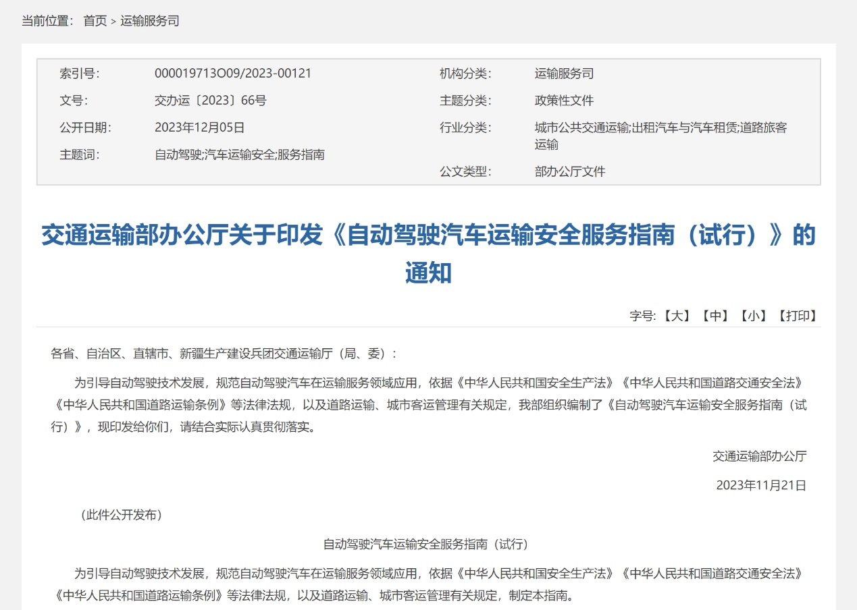Select 政策性文件 topic classification value
857x610 pixels.
coord(564,101)
